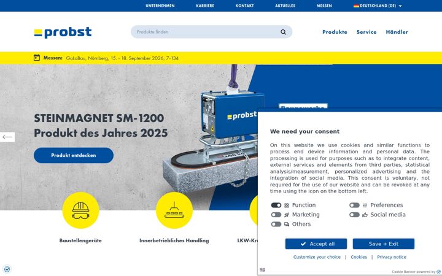Click the Save + Exit button
The height and width of the screenshot is (276, 442).
(x=384, y=244)
